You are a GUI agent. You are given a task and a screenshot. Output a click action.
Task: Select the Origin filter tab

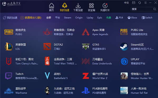tap(79, 18)
